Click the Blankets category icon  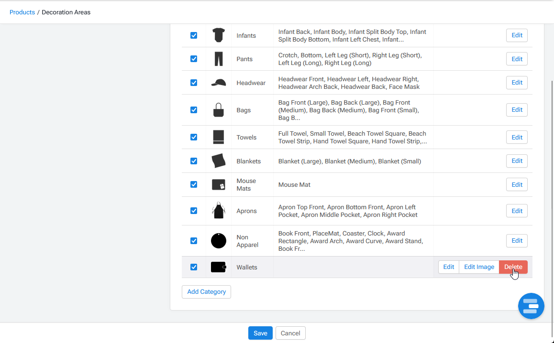click(219, 161)
